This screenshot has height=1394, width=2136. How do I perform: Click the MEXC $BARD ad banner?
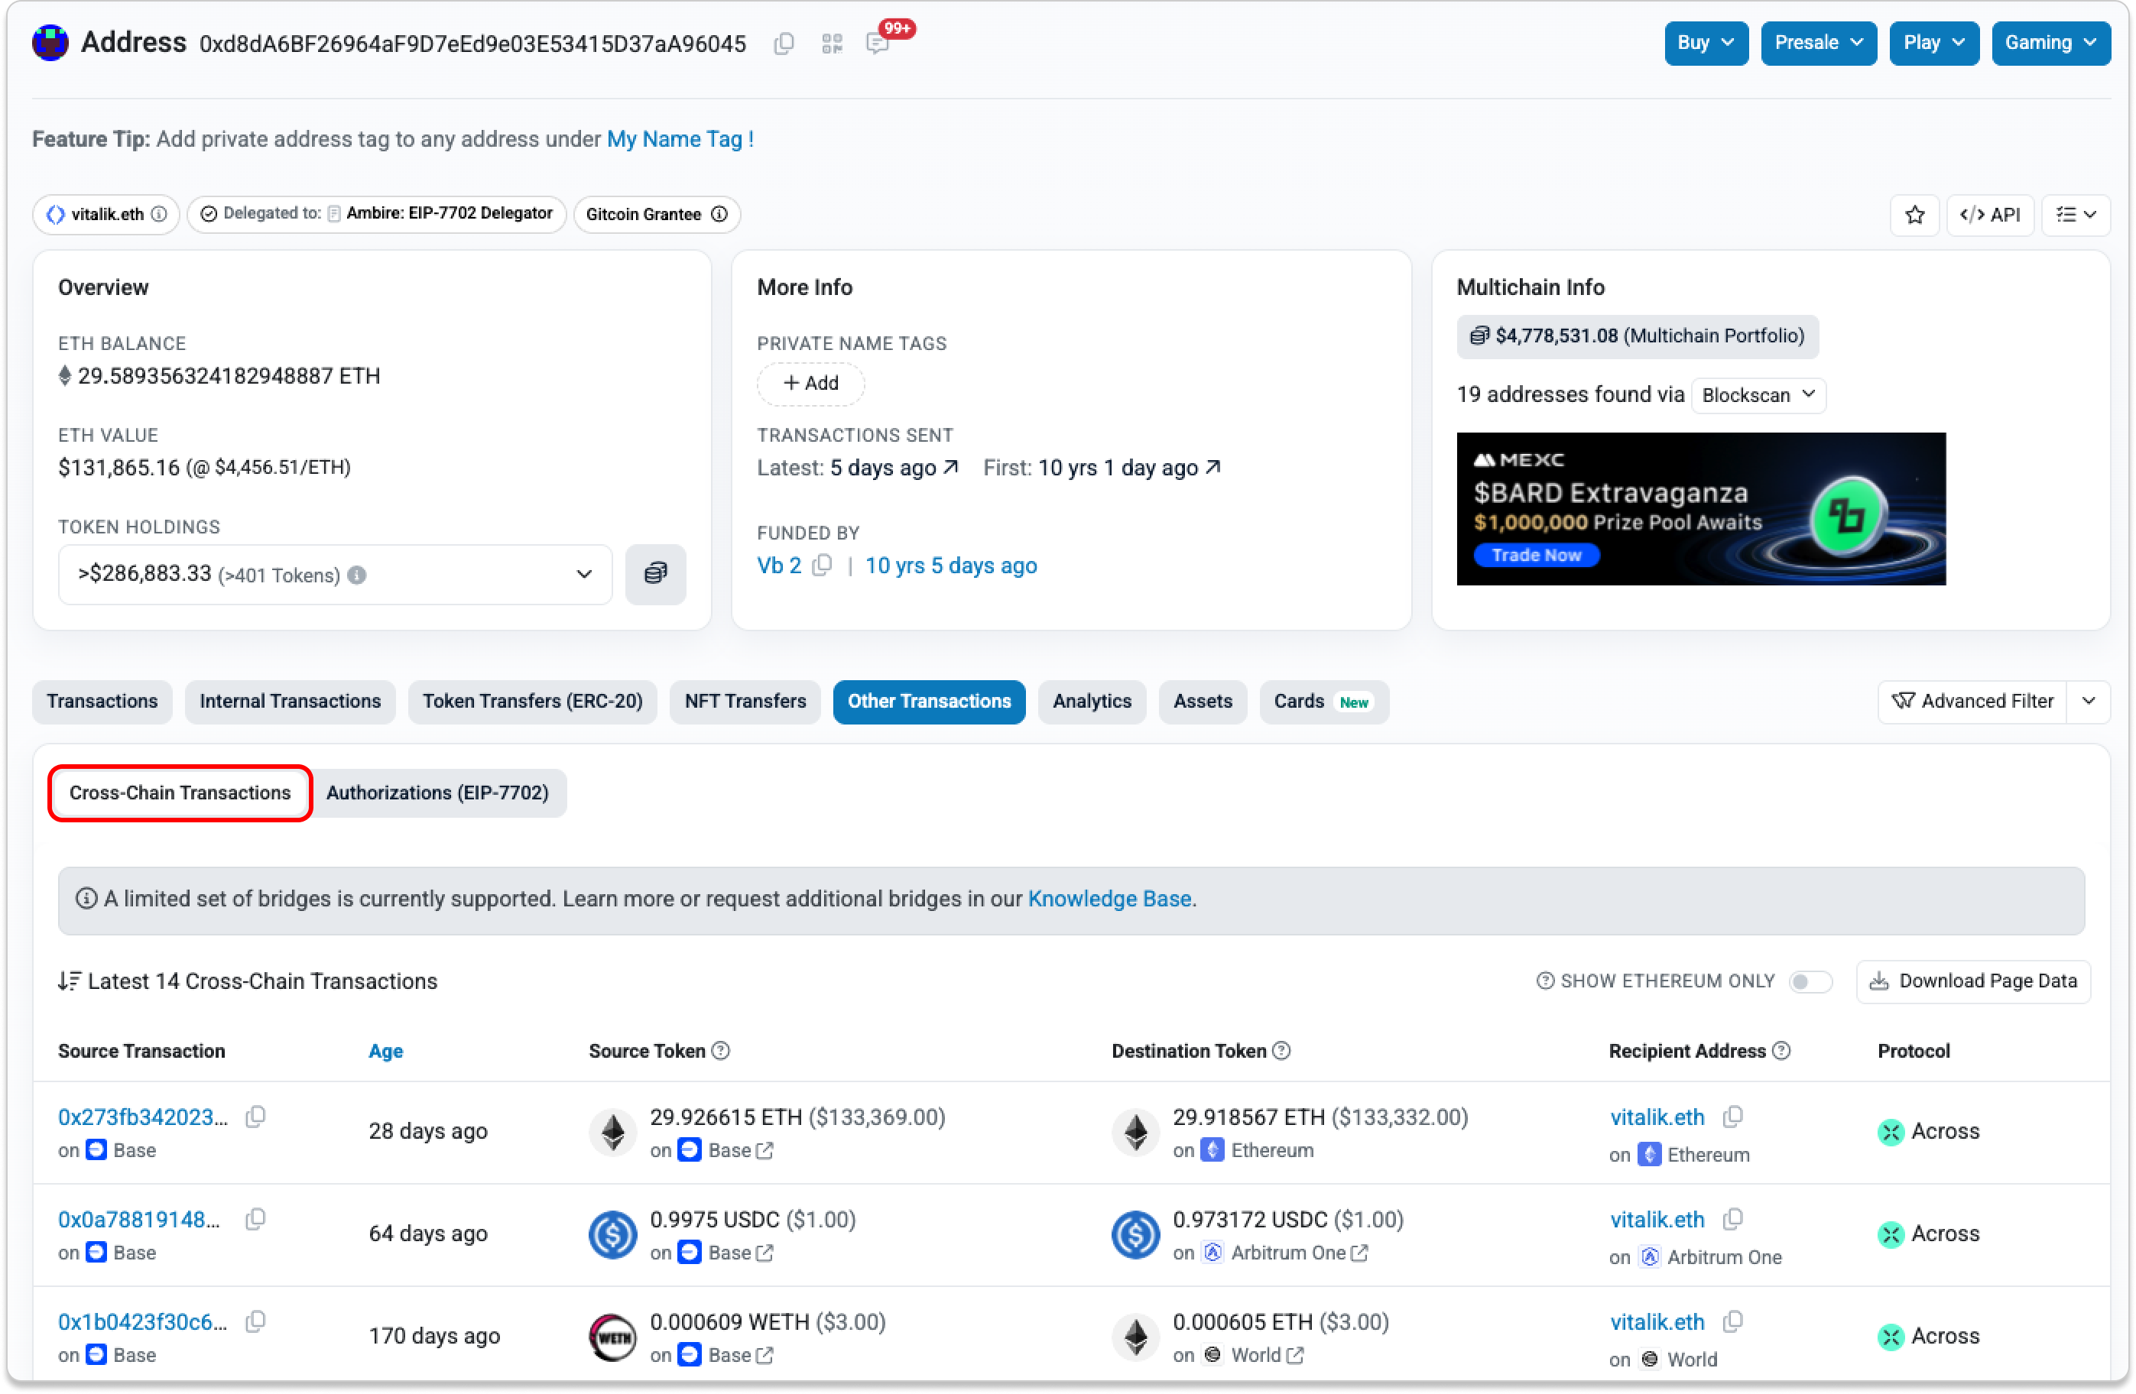point(1701,509)
